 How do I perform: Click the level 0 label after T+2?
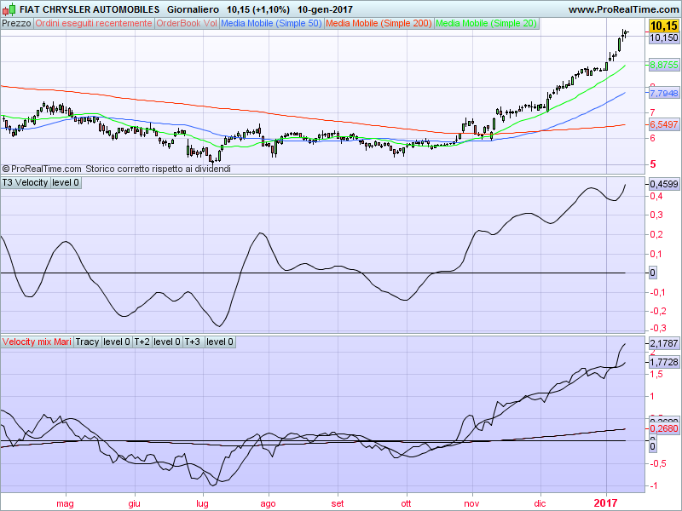pyautogui.click(x=167, y=342)
